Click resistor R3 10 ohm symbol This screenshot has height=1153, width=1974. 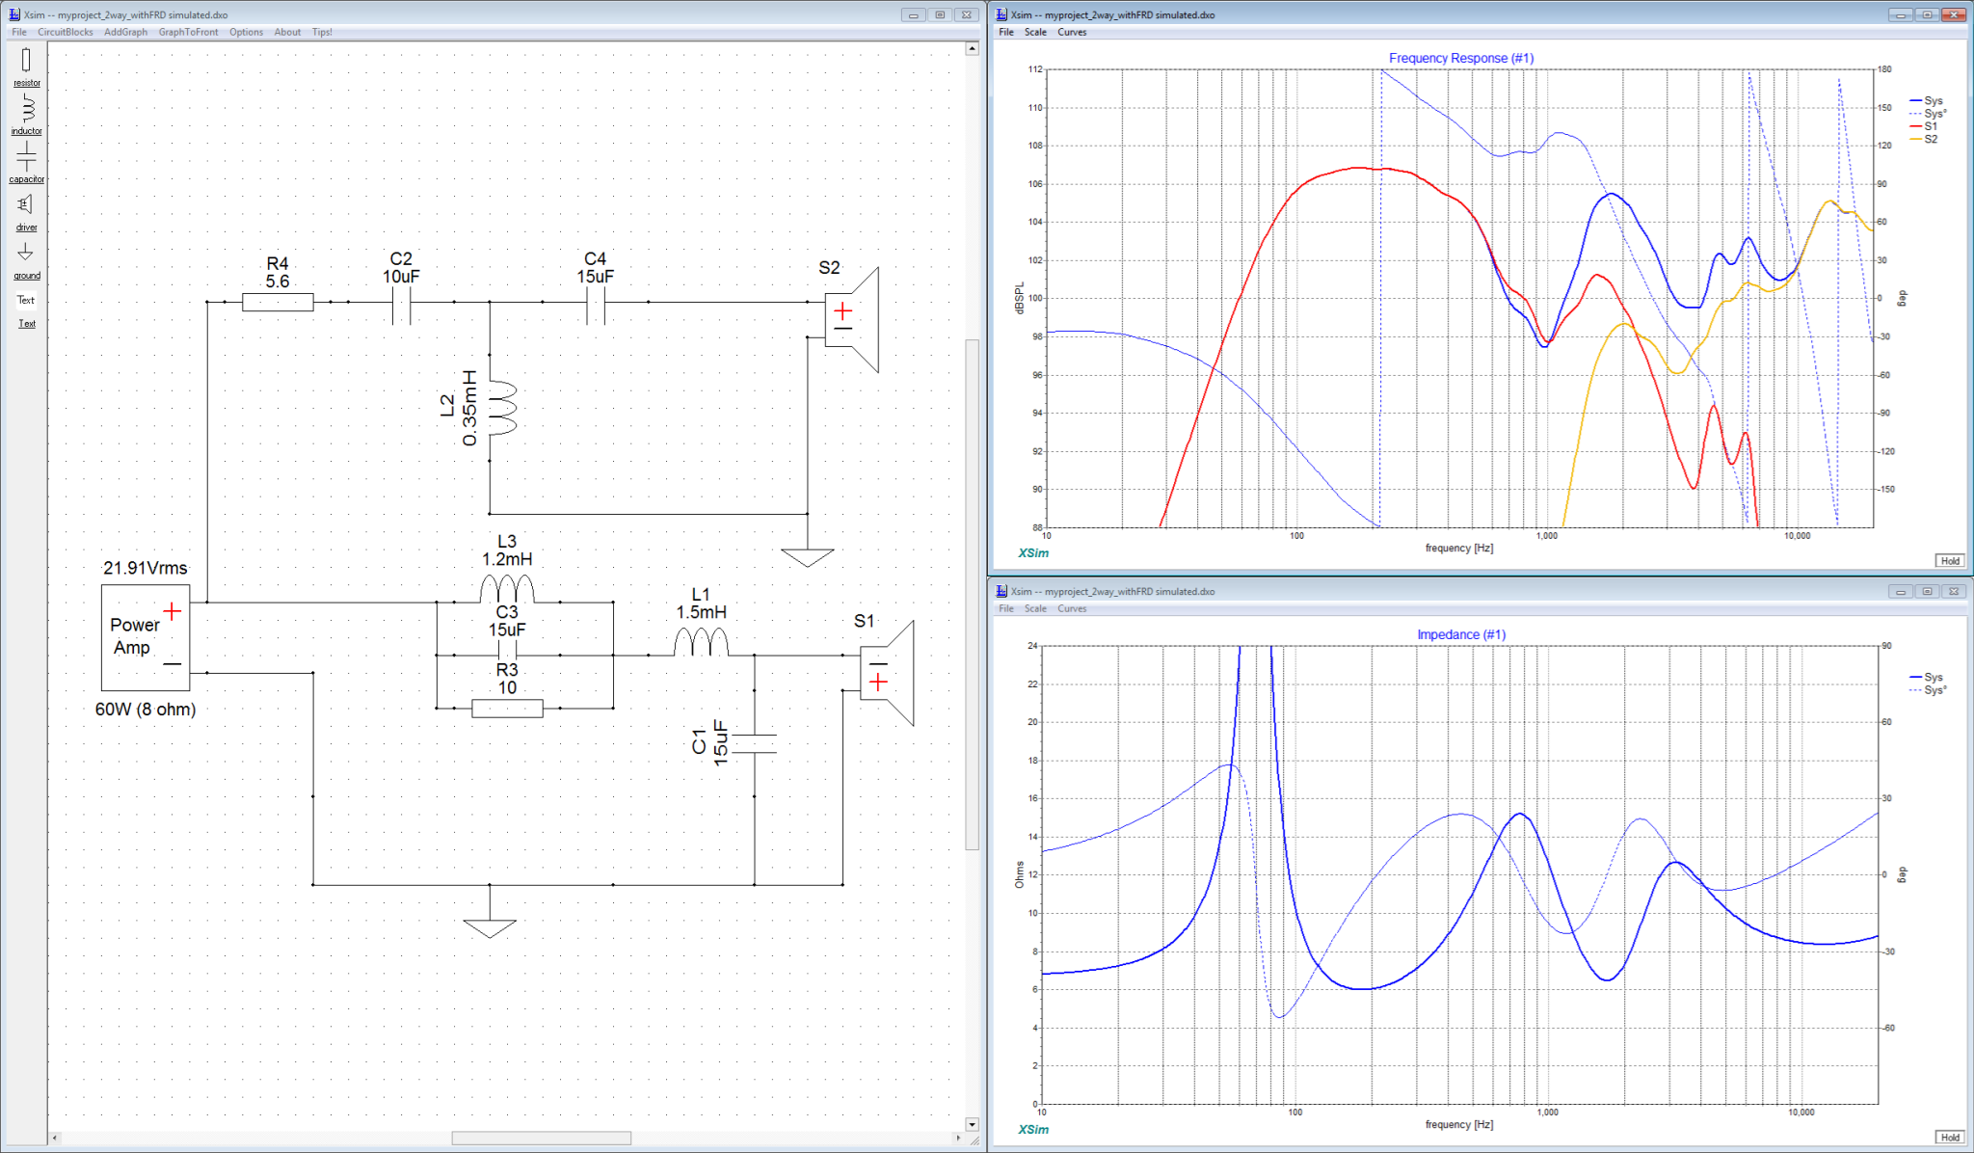click(x=507, y=709)
